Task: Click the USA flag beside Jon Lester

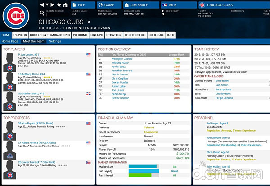Action: (89, 55)
